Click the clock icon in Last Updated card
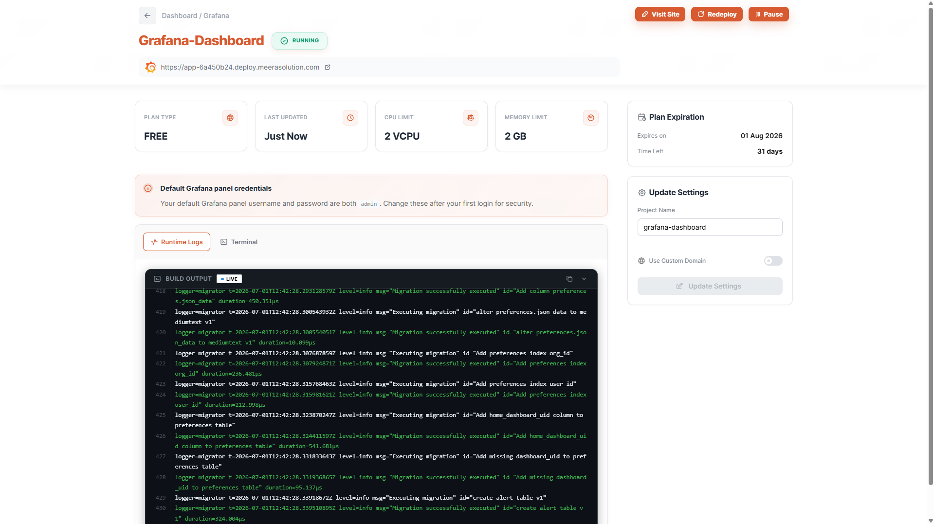Image resolution: width=934 pixels, height=524 pixels. pos(350,118)
